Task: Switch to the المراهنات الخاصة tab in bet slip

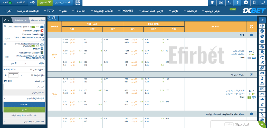Action: point(21,20)
